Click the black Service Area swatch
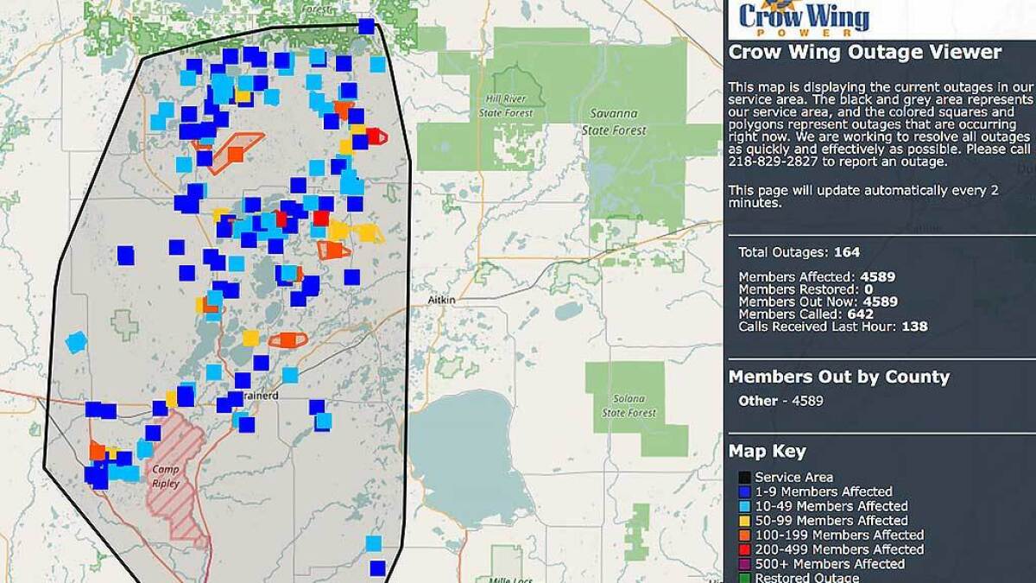 point(743,477)
